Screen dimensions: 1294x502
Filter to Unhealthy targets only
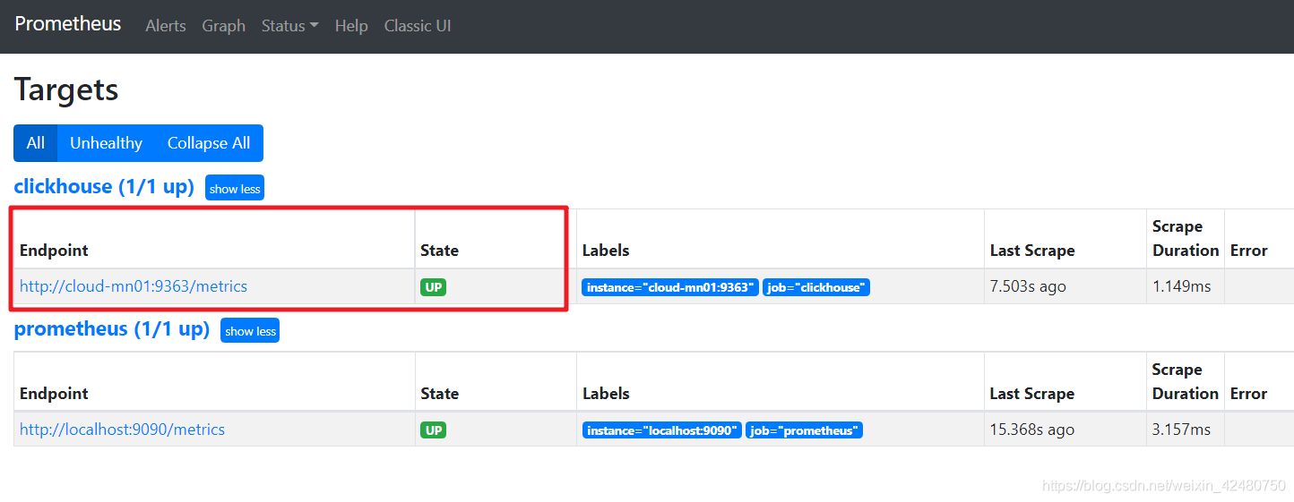106,143
